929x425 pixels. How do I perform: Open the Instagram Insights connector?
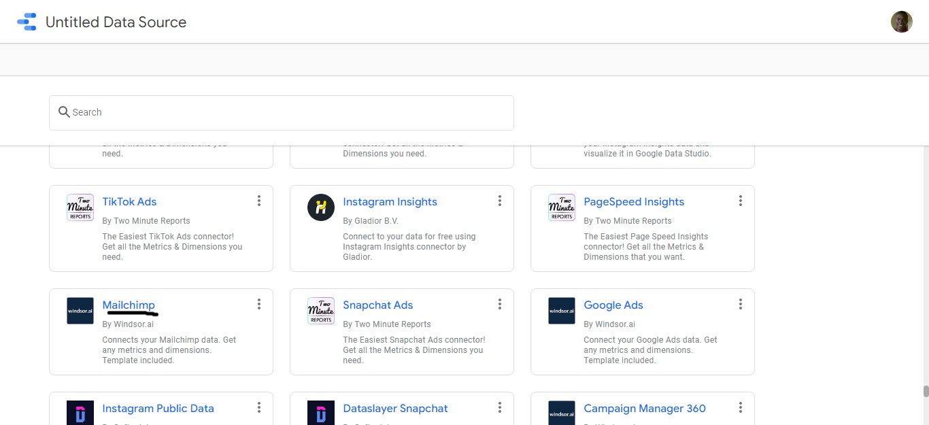tap(390, 202)
